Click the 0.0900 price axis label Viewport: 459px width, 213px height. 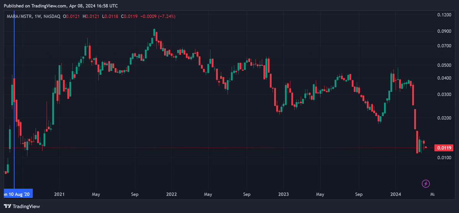click(444, 31)
